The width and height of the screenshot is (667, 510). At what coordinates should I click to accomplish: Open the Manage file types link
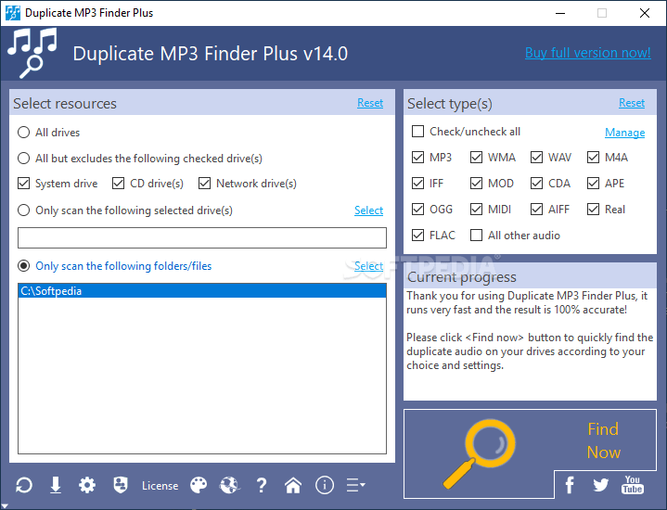625,133
